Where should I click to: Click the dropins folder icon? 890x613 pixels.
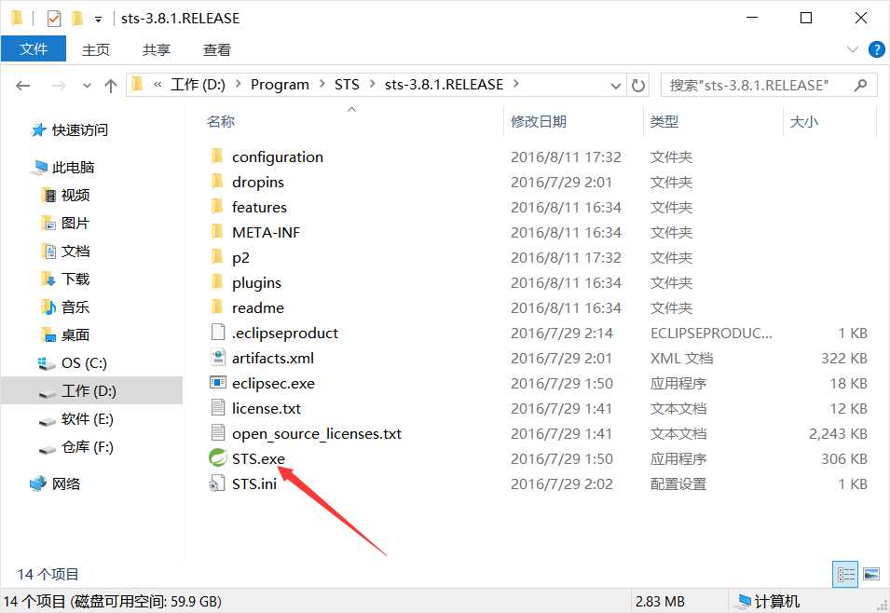[x=217, y=182]
